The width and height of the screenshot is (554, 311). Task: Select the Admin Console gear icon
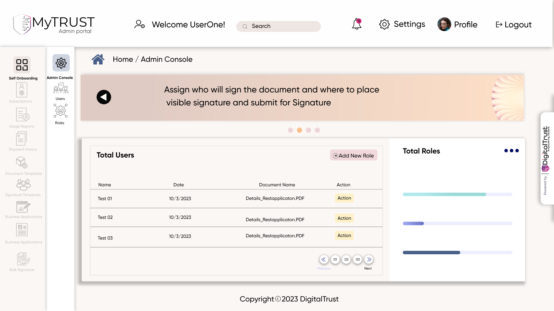(x=61, y=63)
